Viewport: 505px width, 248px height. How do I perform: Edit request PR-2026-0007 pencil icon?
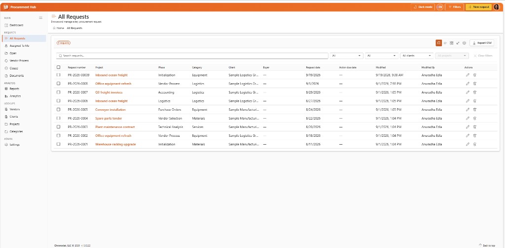click(468, 92)
